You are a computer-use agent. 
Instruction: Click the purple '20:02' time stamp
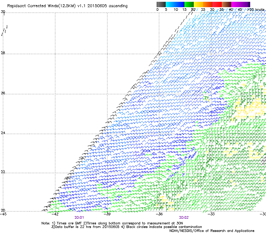click(184, 218)
